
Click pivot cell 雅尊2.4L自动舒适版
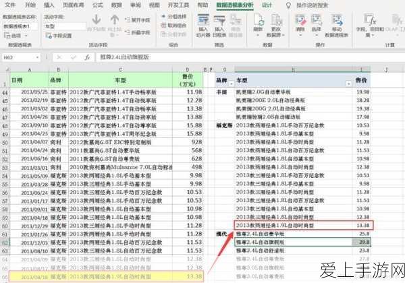294,250
